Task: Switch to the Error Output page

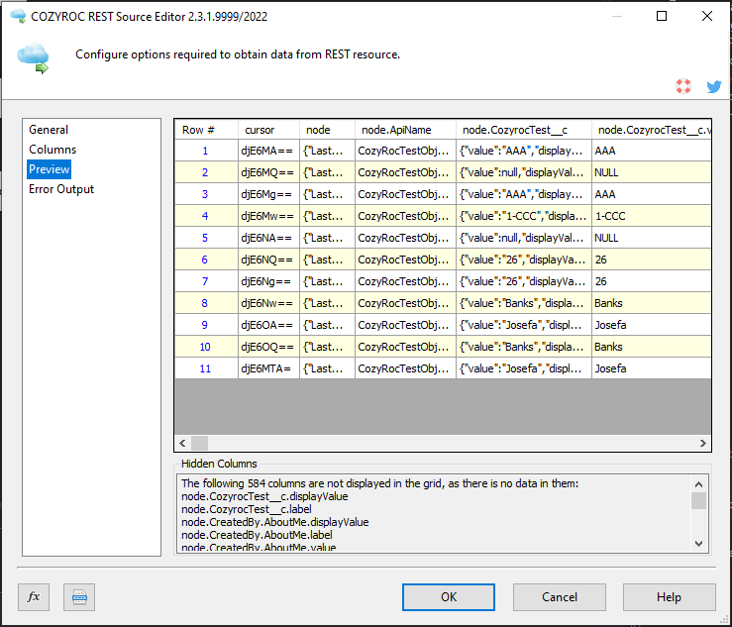Action: 61,189
